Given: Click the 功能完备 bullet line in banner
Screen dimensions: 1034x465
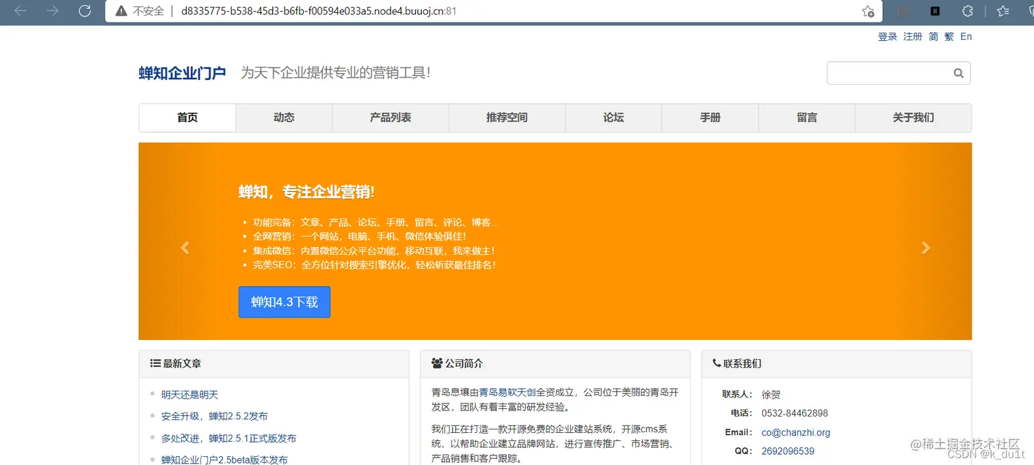Looking at the screenshot, I should (x=375, y=222).
